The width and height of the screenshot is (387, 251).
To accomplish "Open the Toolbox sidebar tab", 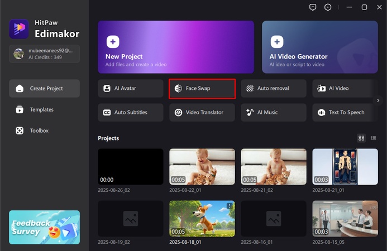I will (45, 131).
